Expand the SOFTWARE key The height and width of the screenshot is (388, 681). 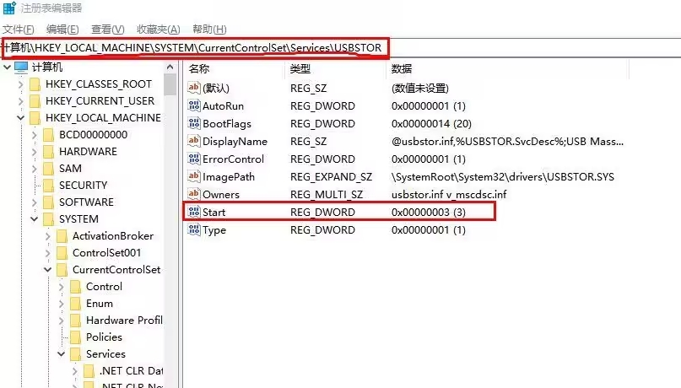point(35,202)
